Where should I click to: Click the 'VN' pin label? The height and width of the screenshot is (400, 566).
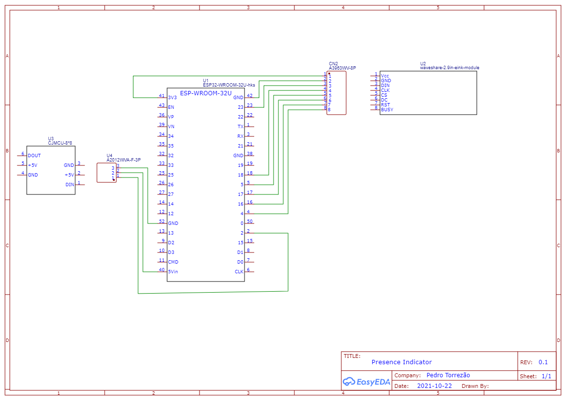click(171, 127)
